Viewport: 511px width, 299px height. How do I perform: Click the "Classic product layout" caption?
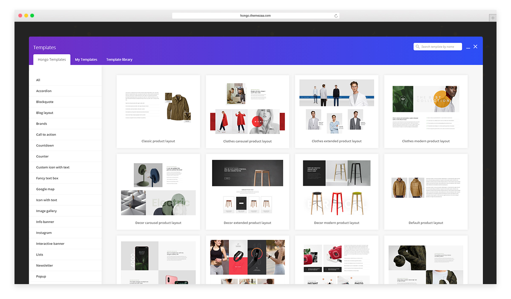(158, 141)
